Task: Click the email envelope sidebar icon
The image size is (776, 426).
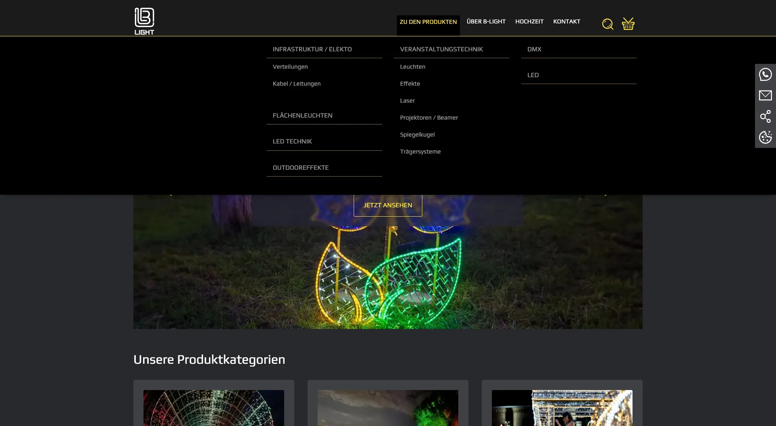Action: [x=765, y=95]
